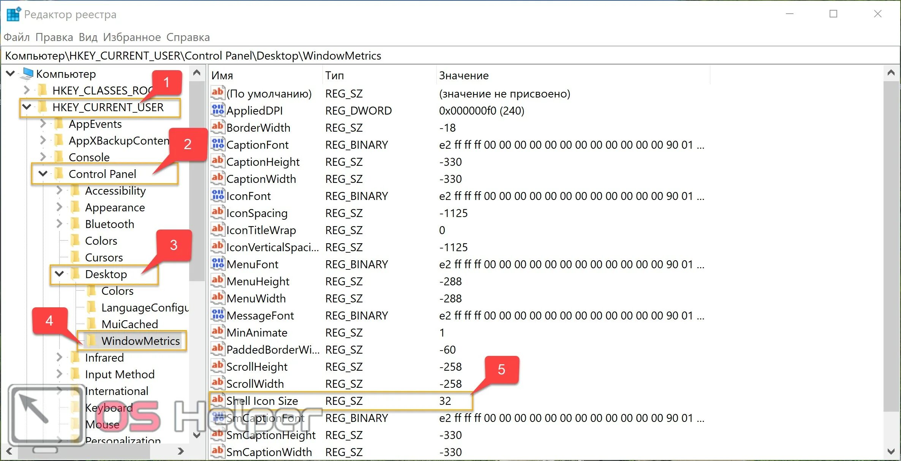Collapse the HKEY_CURRENT_USER branch

27,107
